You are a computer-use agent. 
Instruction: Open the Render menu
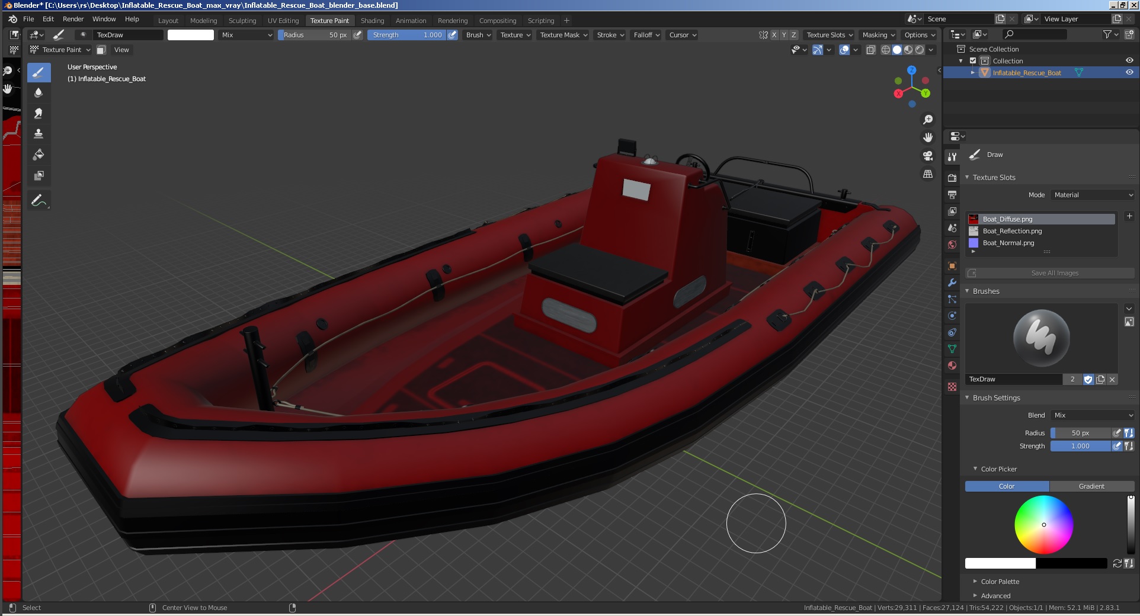click(x=73, y=19)
